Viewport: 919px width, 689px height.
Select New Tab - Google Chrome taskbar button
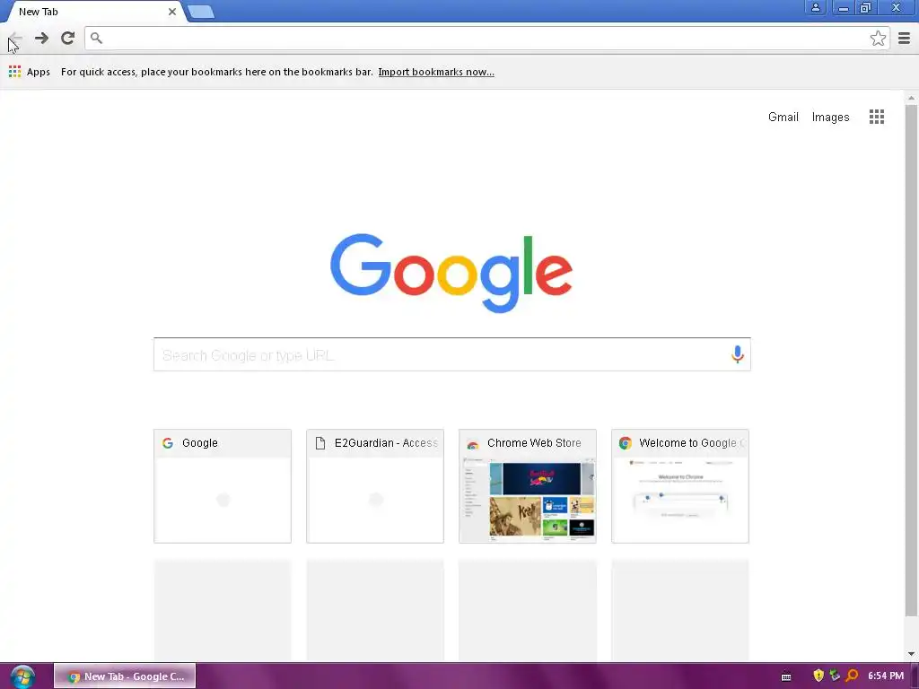coord(125,676)
